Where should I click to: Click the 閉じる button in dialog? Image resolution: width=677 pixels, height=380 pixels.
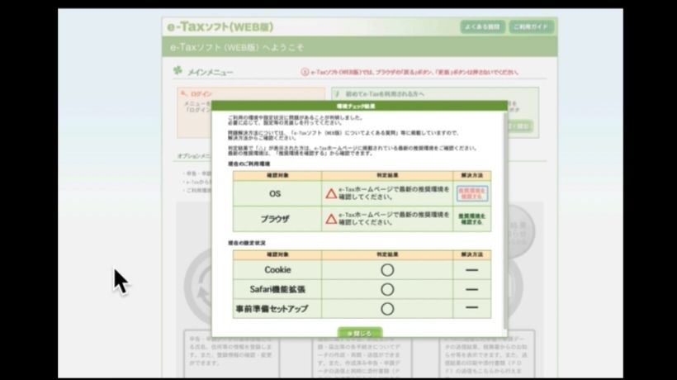pyautogui.click(x=359, y=333)
